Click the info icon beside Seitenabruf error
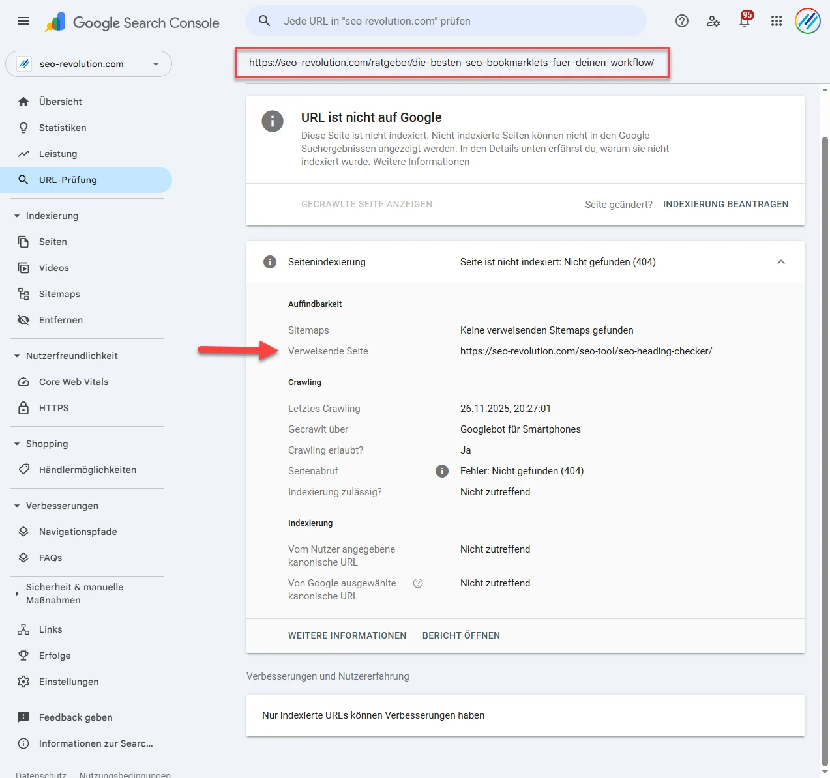 [x=442, y=470]
